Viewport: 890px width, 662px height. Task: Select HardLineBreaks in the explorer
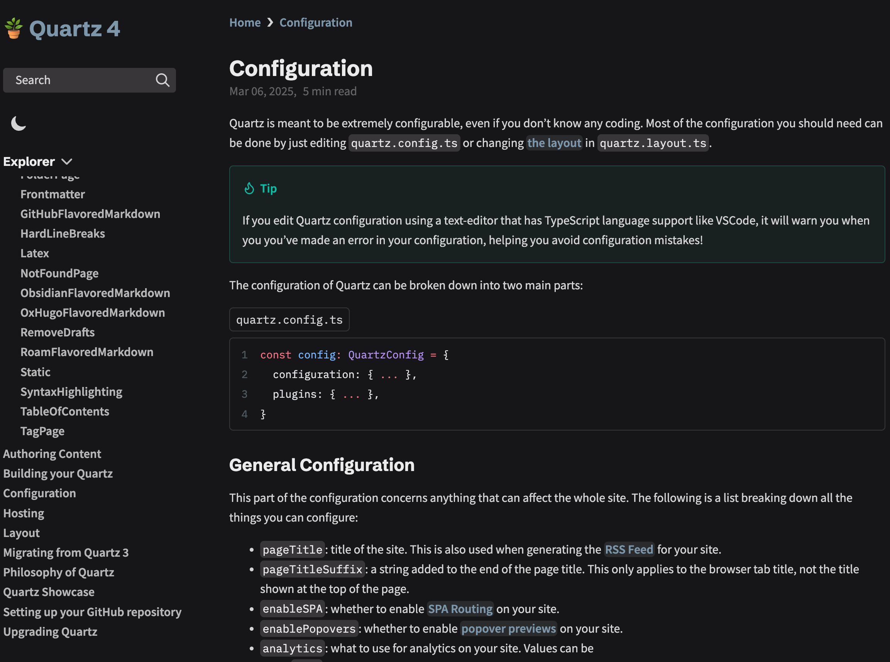click(63, 234)
